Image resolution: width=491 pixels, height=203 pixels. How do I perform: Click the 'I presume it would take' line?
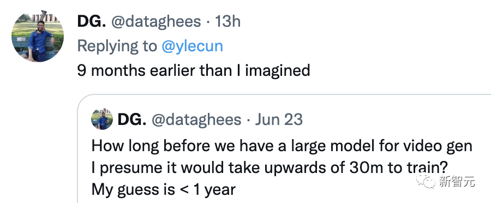coord(269,168)
